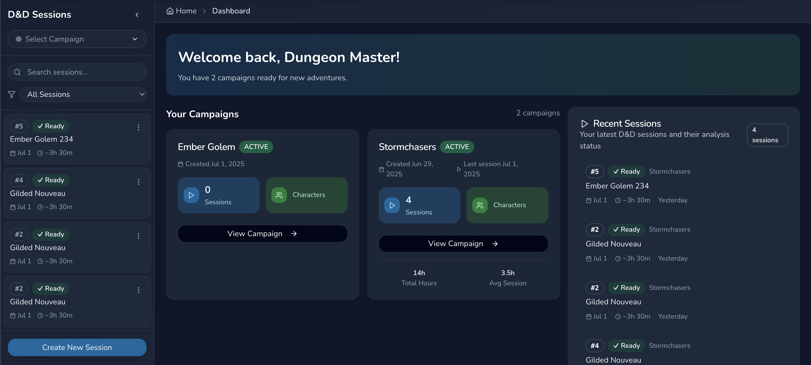The width and height of the screenshot is (811, 365).
Task: Open options menu for Ember Golem 234 session
Action: 138,127
